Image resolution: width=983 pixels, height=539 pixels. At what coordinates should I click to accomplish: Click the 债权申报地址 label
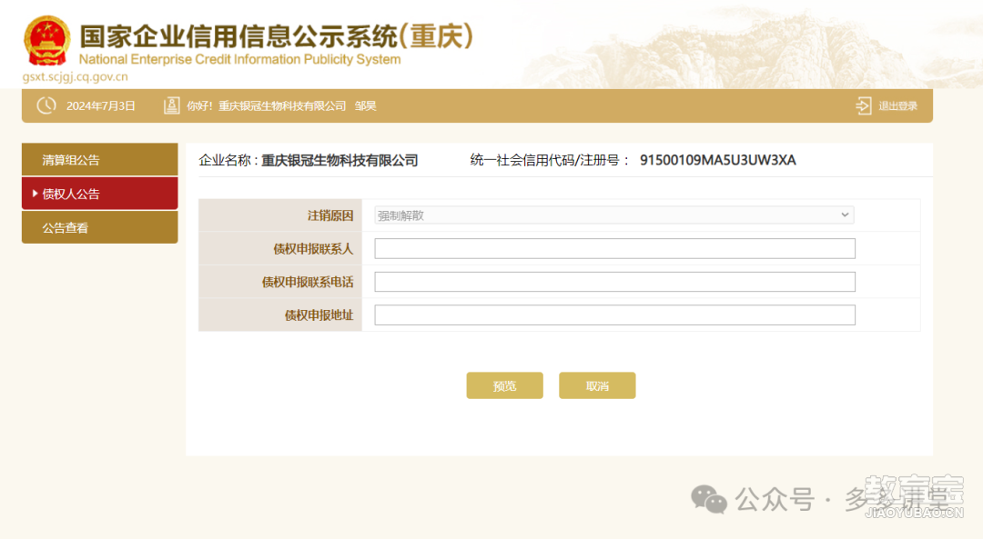coord(319,314)
